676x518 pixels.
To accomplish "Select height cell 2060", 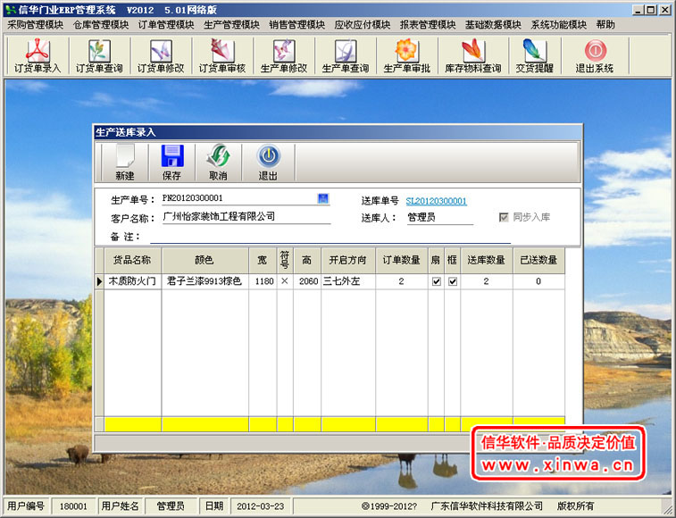I will point(307,281).
